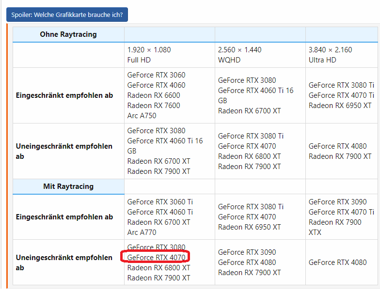Click "GeForce RTX 4060 Ti" below "GeForce RTX 3060 Ti"
Screen dimensions: 380x293
click(x=160, y=212)
